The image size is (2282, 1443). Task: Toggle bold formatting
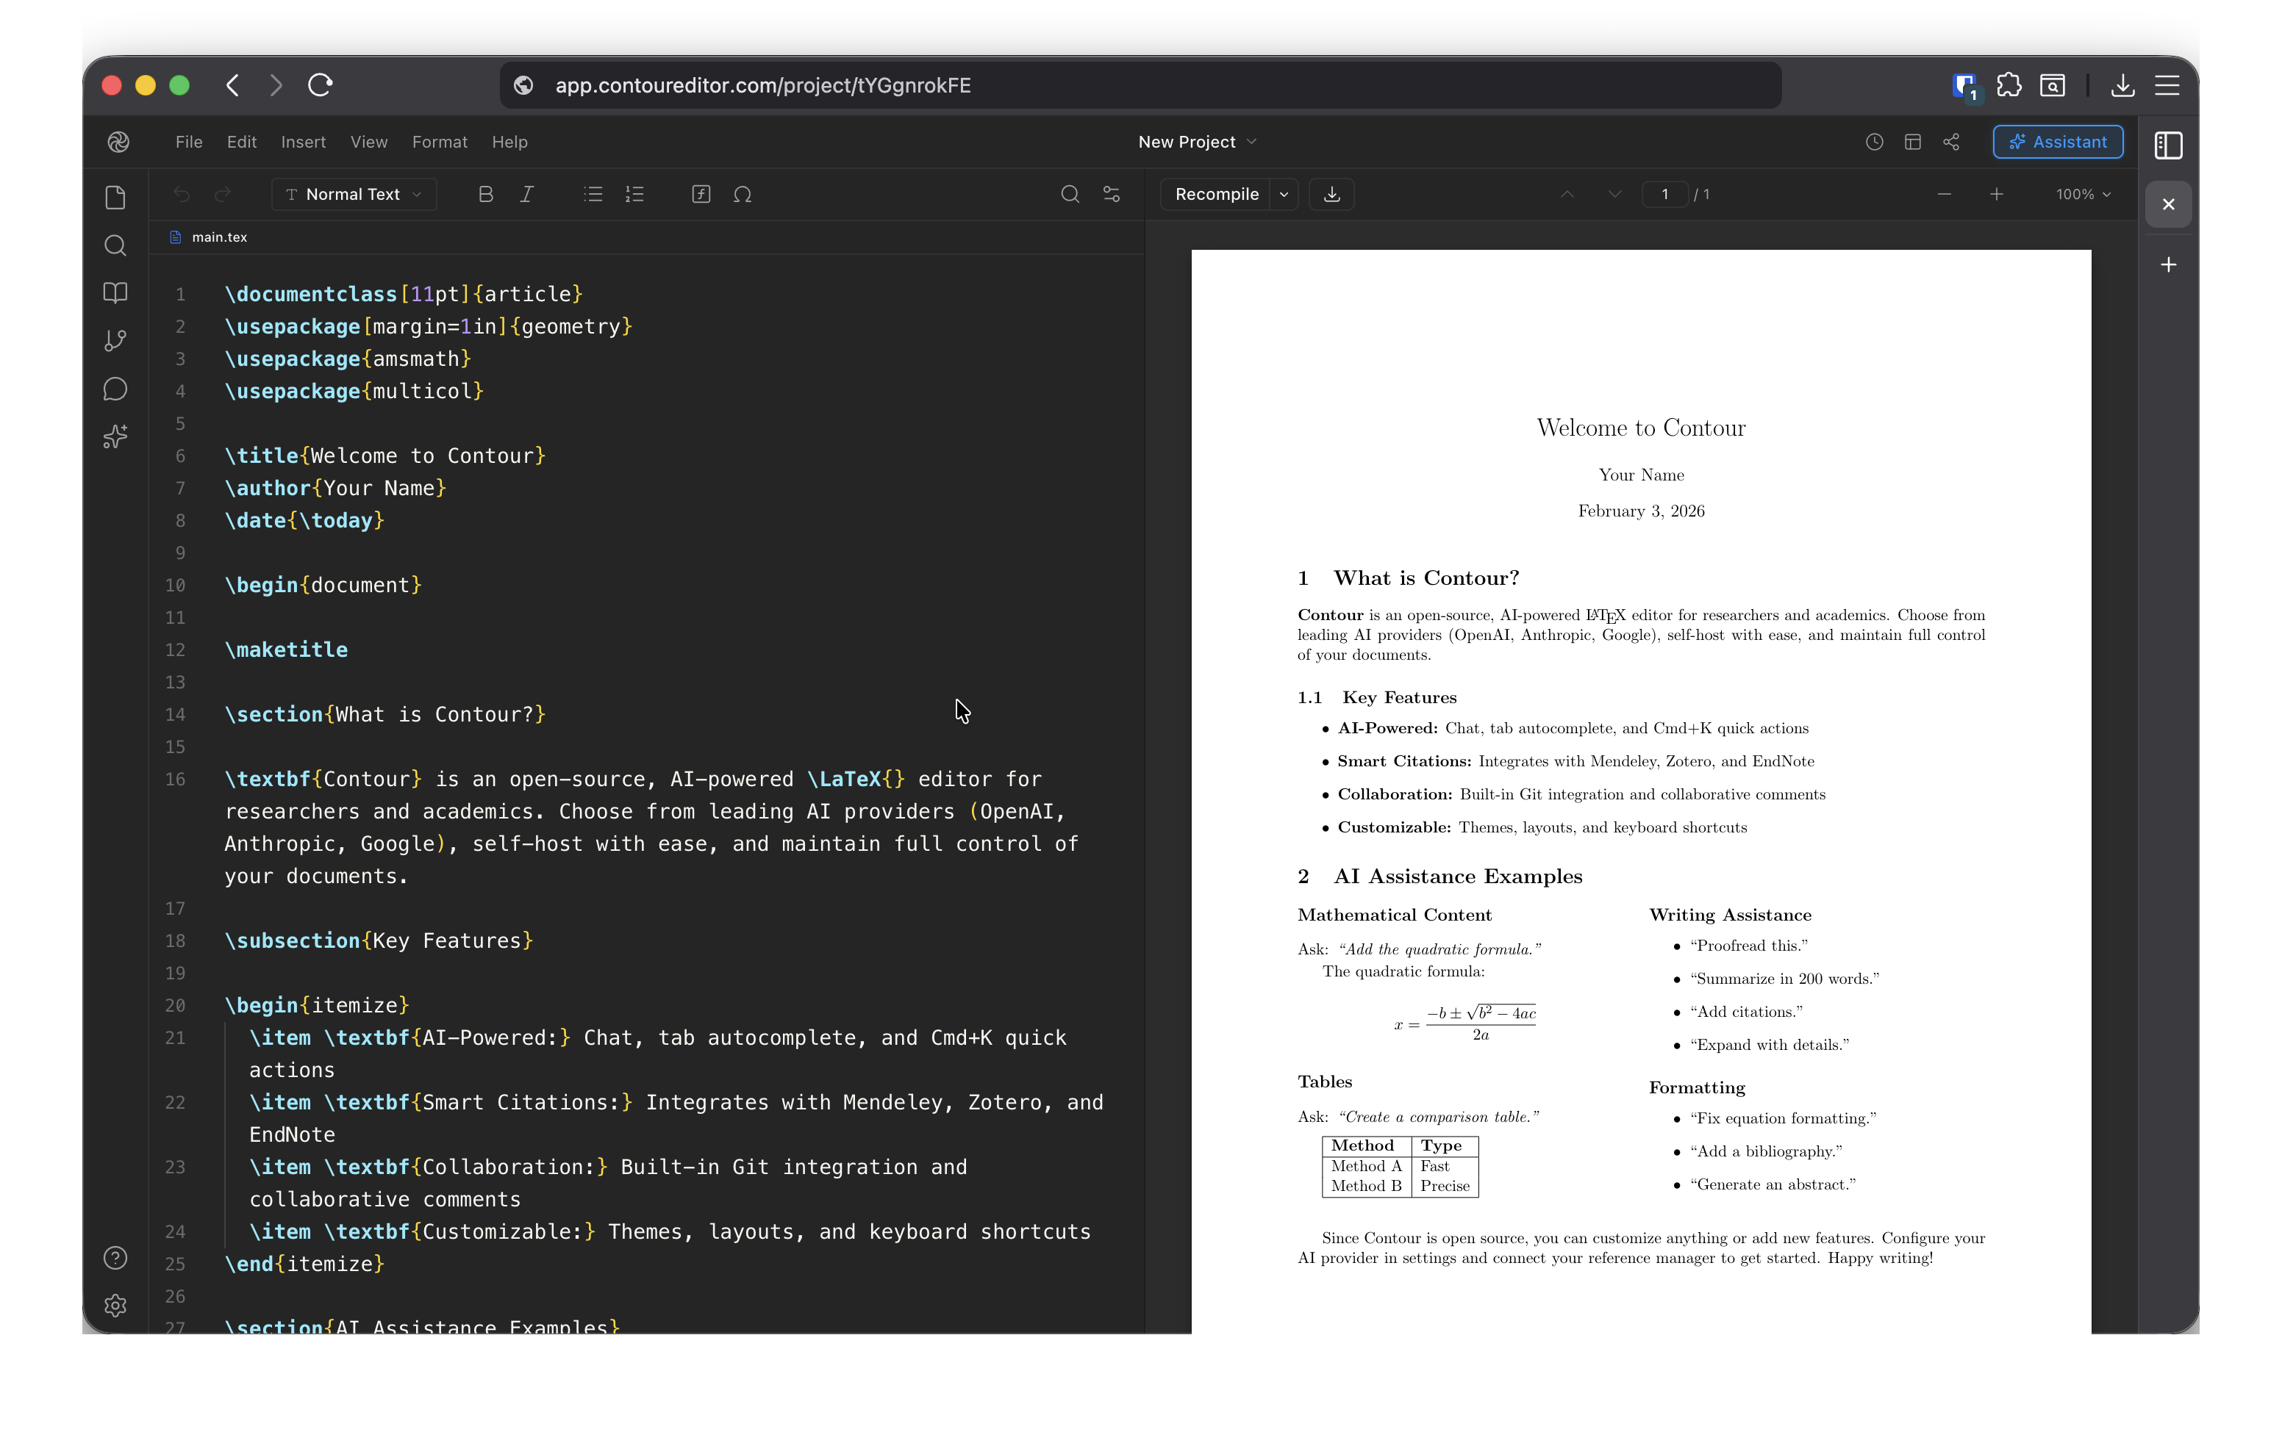click(486, 193)
